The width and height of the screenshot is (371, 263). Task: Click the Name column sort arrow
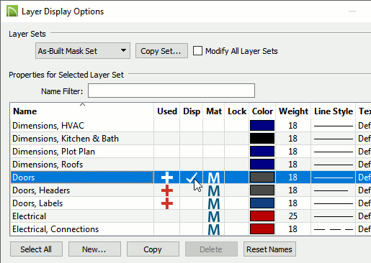click(x=82, y=104)
